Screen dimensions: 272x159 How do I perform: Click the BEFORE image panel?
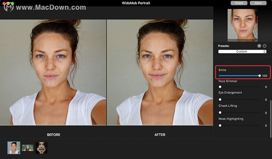coord(53,72)
